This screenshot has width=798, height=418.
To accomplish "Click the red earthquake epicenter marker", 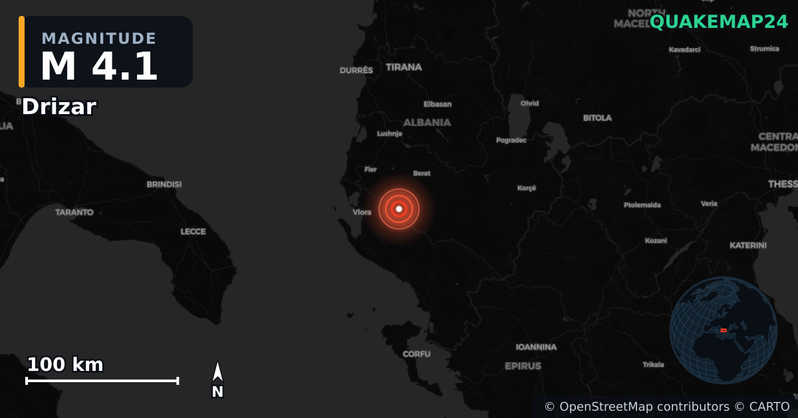I will click(399, 209).
